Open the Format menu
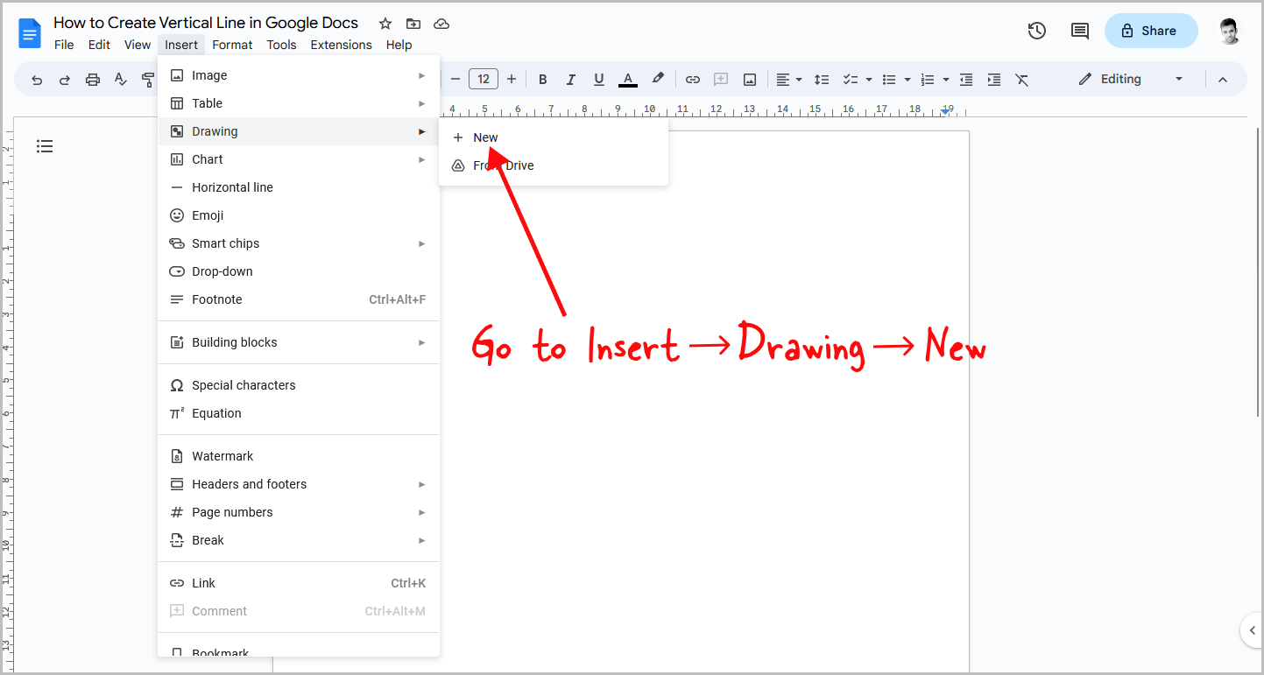 231,45
